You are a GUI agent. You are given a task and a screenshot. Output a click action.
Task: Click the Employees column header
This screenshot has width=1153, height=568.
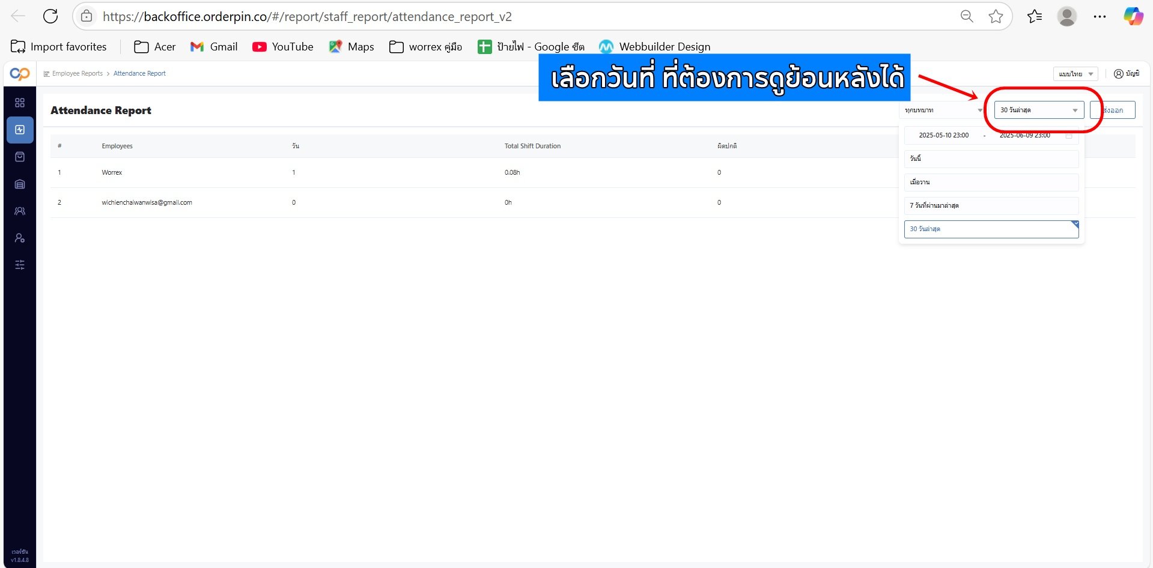[117, 146]
